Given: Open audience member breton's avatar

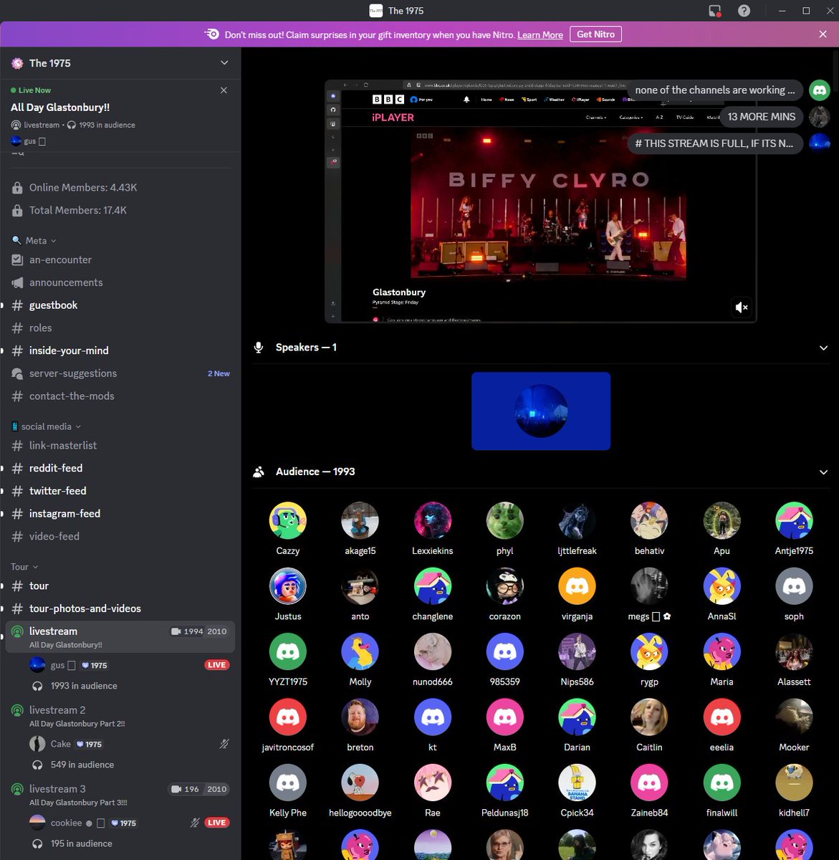Looking at the screenshot, I should tap(360, 717).
